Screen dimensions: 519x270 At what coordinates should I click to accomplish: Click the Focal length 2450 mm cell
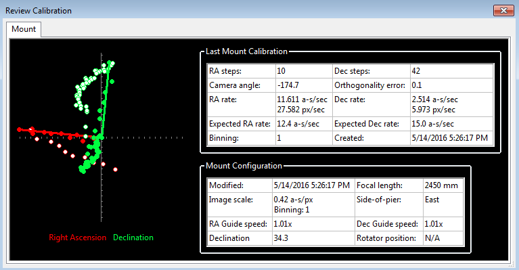click(x=443, y=185)
